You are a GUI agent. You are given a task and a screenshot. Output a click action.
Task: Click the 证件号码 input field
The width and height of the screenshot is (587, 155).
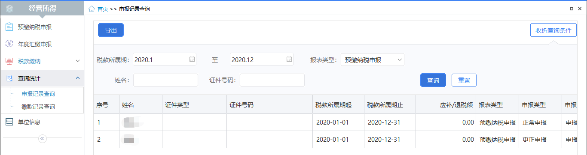[x=272, y=80]
